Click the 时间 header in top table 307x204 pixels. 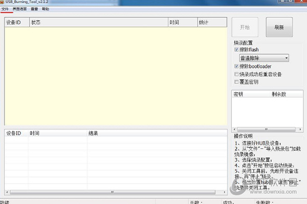click(x=183, y=22)
